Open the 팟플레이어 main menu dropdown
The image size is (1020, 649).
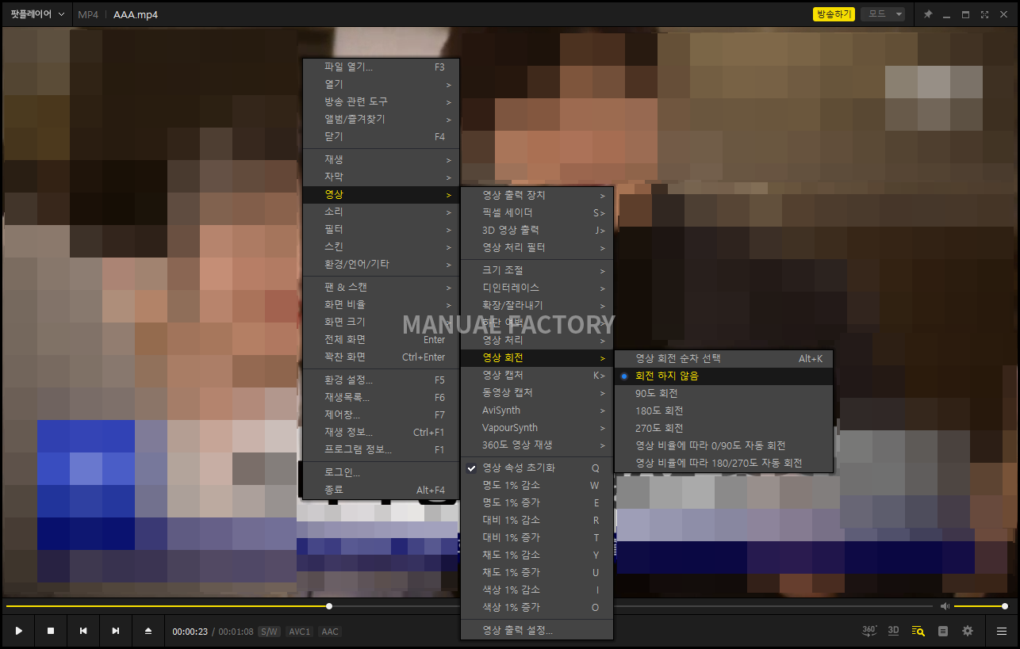click(37, 14)
